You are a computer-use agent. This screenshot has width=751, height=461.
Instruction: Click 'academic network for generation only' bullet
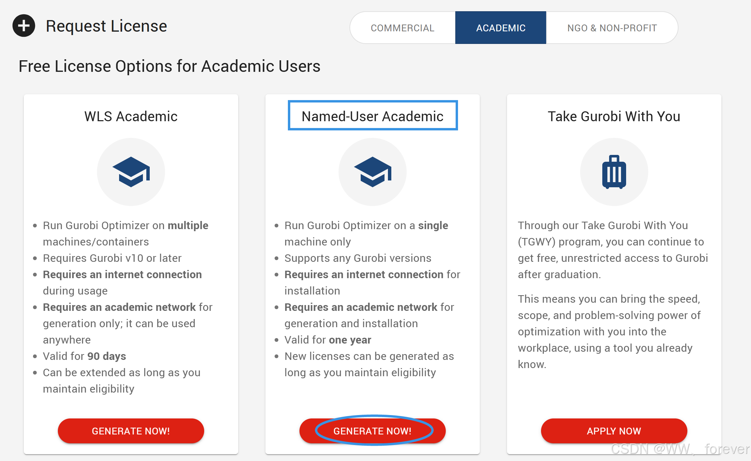click(128, 323)
